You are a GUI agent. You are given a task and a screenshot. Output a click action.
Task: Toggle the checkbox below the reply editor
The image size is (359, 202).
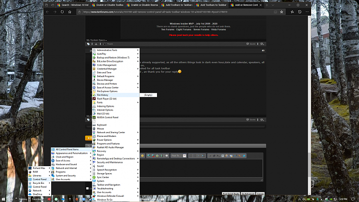(87, 189)
